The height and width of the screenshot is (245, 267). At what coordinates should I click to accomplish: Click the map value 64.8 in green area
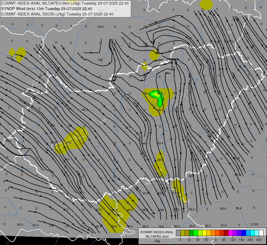tap(160, 93)
